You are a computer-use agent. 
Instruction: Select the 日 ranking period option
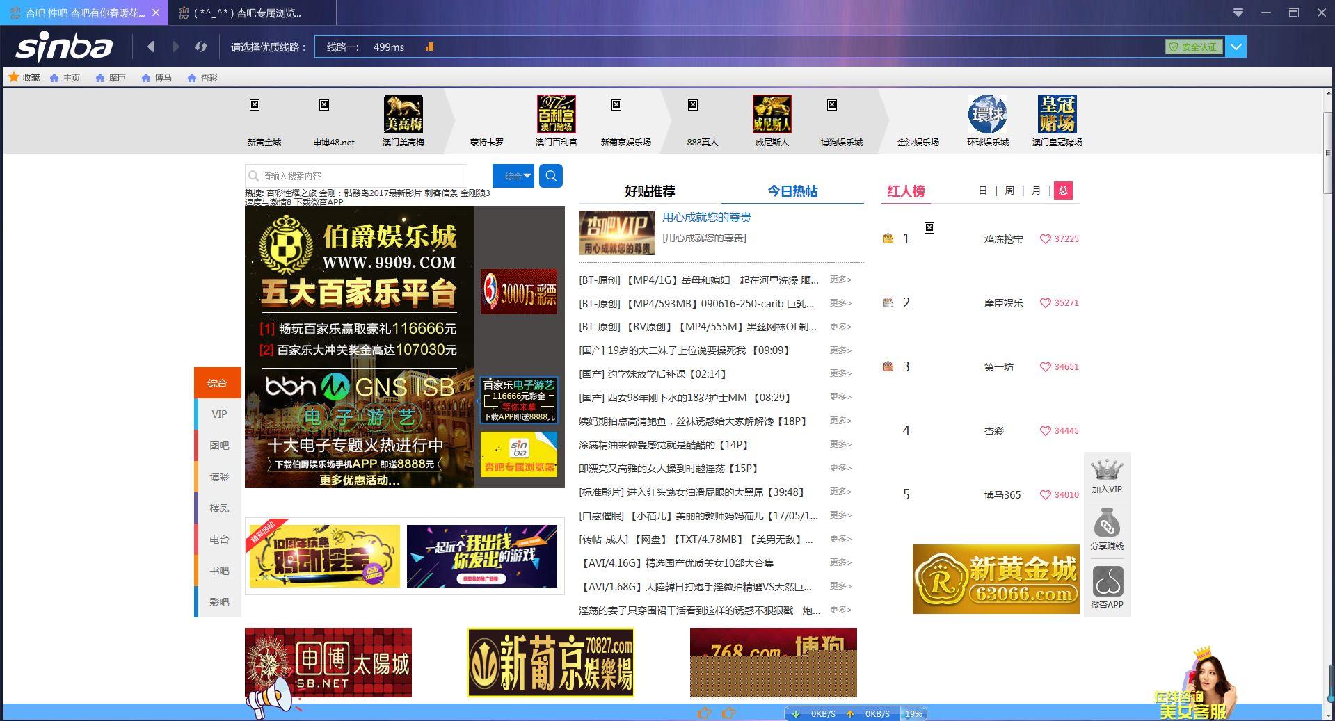pos(982,191)
